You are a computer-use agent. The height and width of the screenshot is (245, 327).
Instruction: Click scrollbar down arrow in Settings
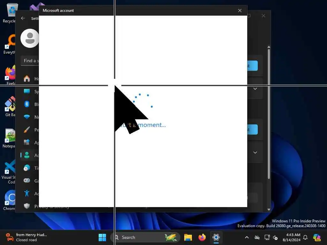(269, 210)
